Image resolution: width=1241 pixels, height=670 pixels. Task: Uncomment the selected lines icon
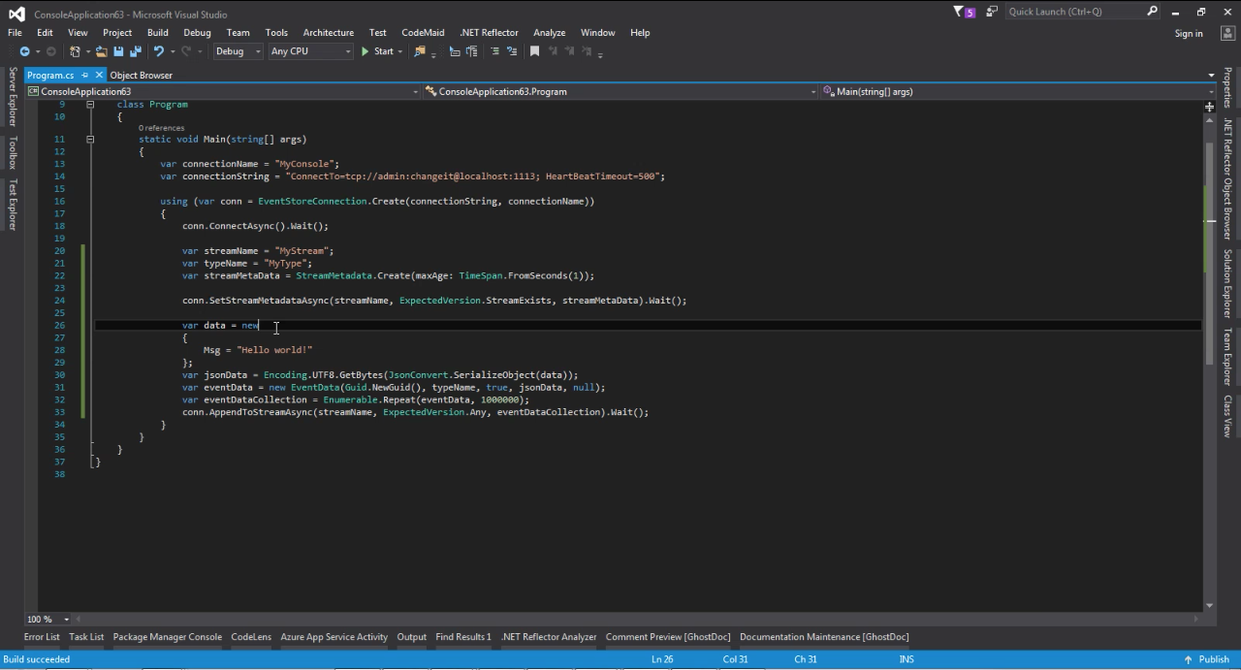coord(512,51)
